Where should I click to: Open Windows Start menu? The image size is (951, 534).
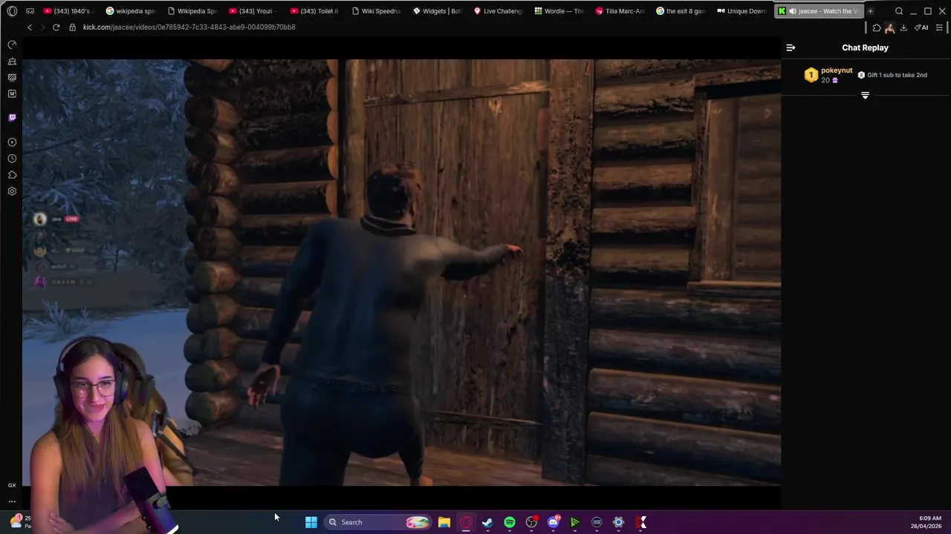tap(311, 522)
